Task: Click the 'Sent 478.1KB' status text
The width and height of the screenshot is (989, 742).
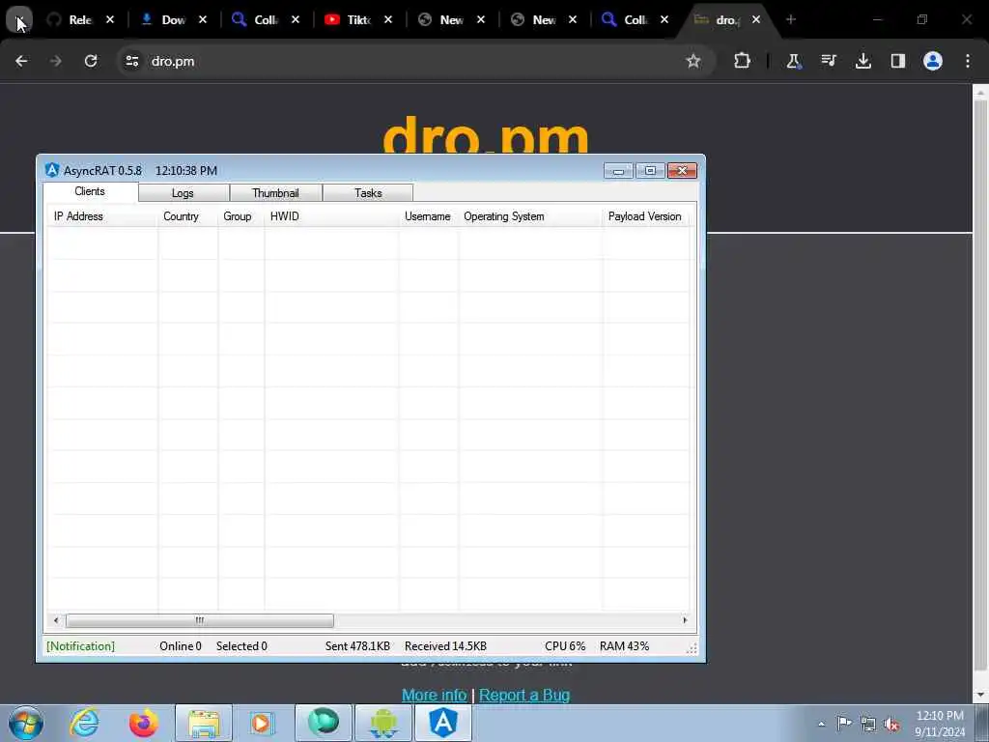Action: (357, 646)
